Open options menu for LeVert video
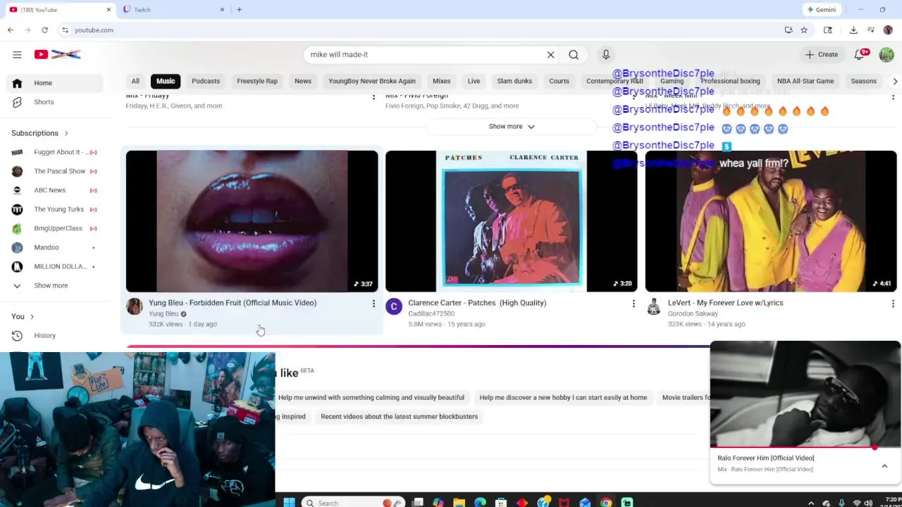 tap(893, 303)
